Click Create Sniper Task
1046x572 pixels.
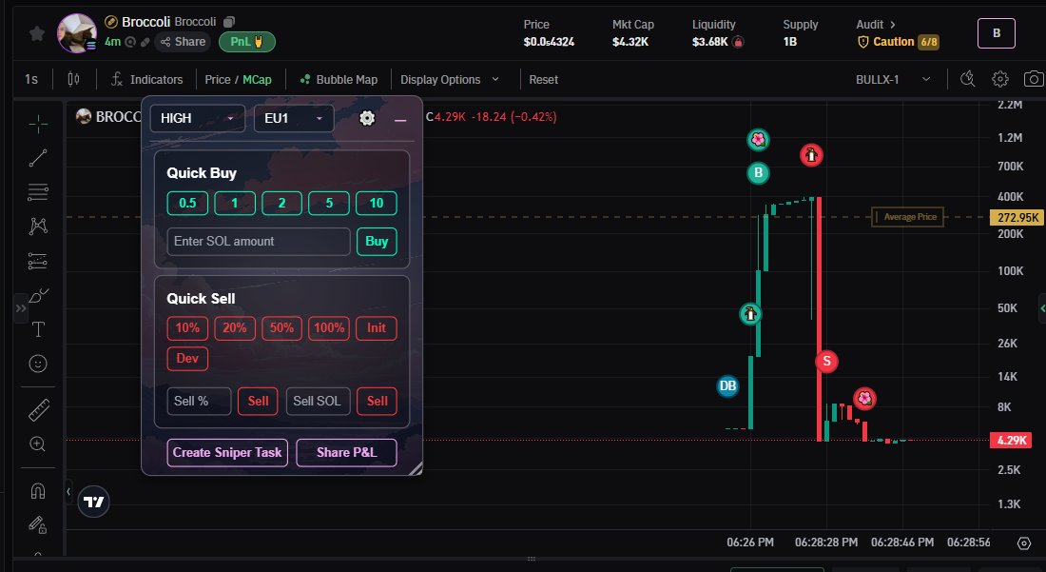[x=227, y=452]
